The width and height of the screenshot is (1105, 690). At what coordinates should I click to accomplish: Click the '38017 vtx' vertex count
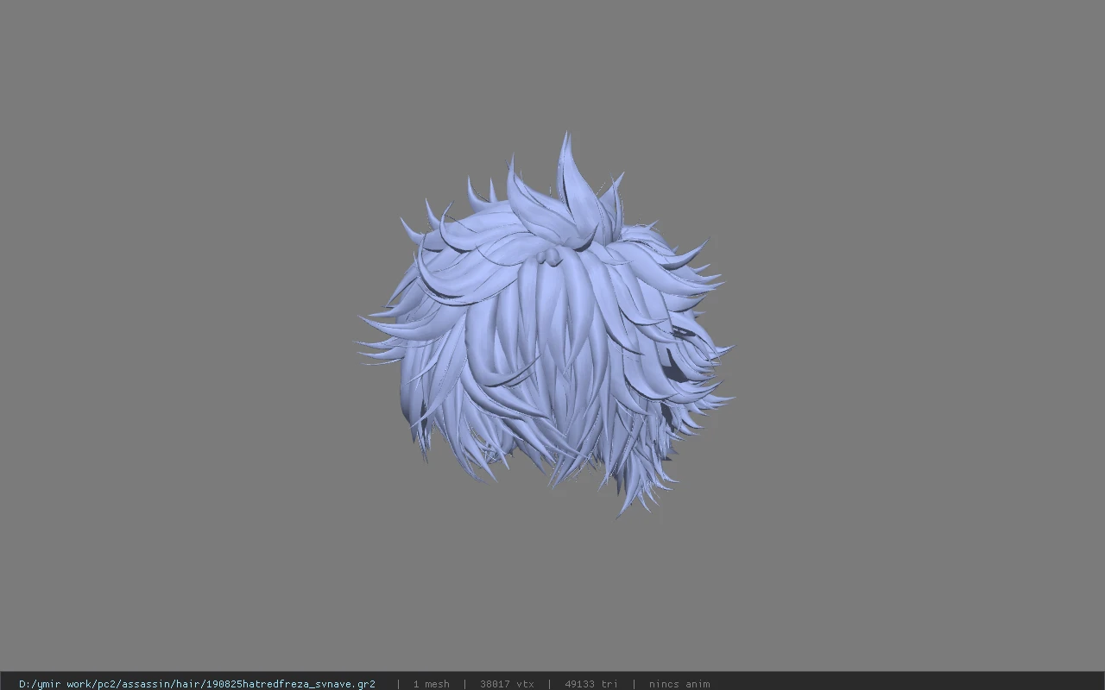(x=507, y=684)
